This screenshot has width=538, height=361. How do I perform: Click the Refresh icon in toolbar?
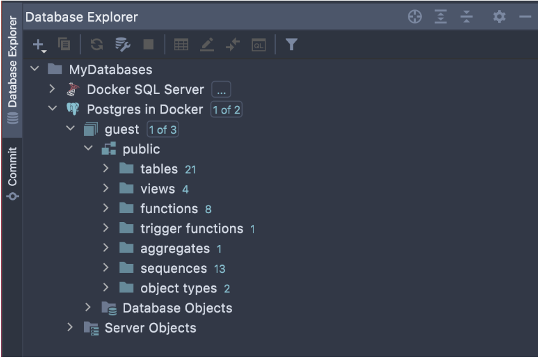97,44
